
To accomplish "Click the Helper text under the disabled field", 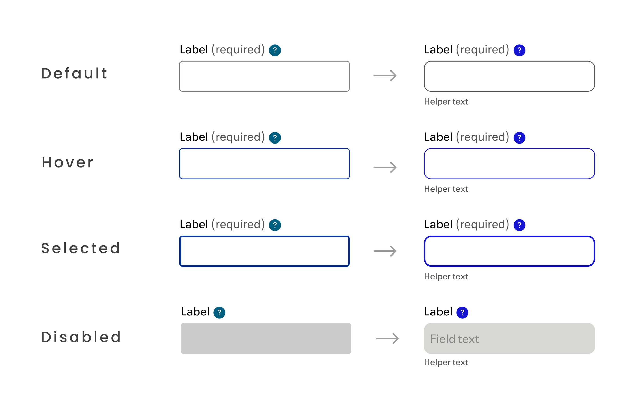I will pos(446,362).
